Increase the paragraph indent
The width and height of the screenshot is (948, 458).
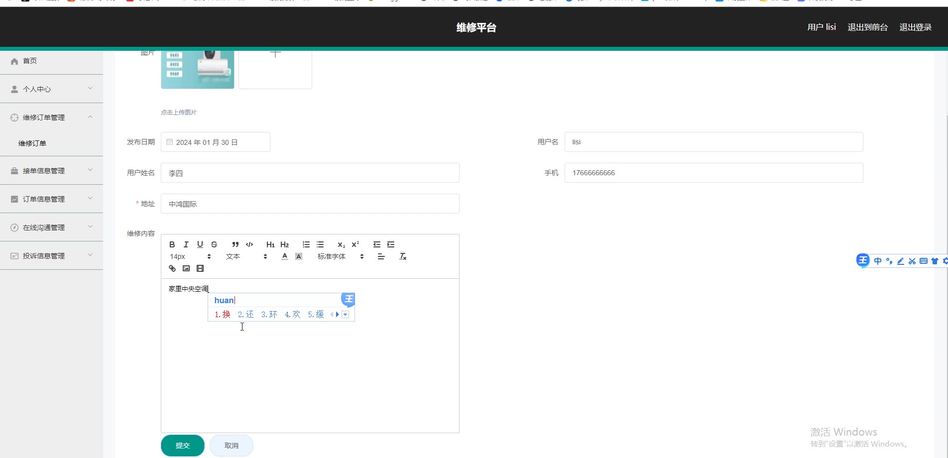click(391, 244)
